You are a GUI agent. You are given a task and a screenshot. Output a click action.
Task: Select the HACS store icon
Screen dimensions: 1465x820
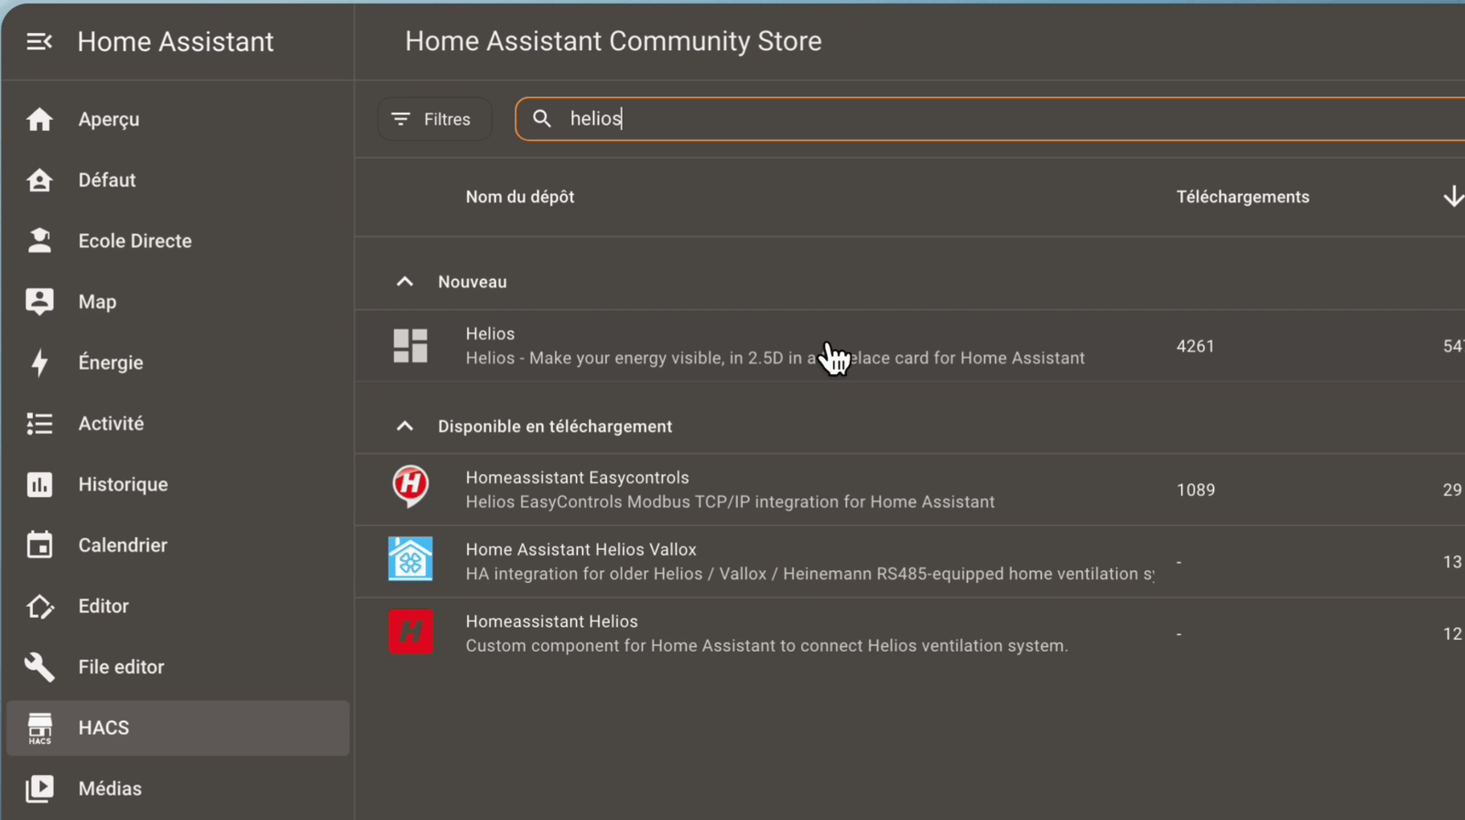coord(39,728)
